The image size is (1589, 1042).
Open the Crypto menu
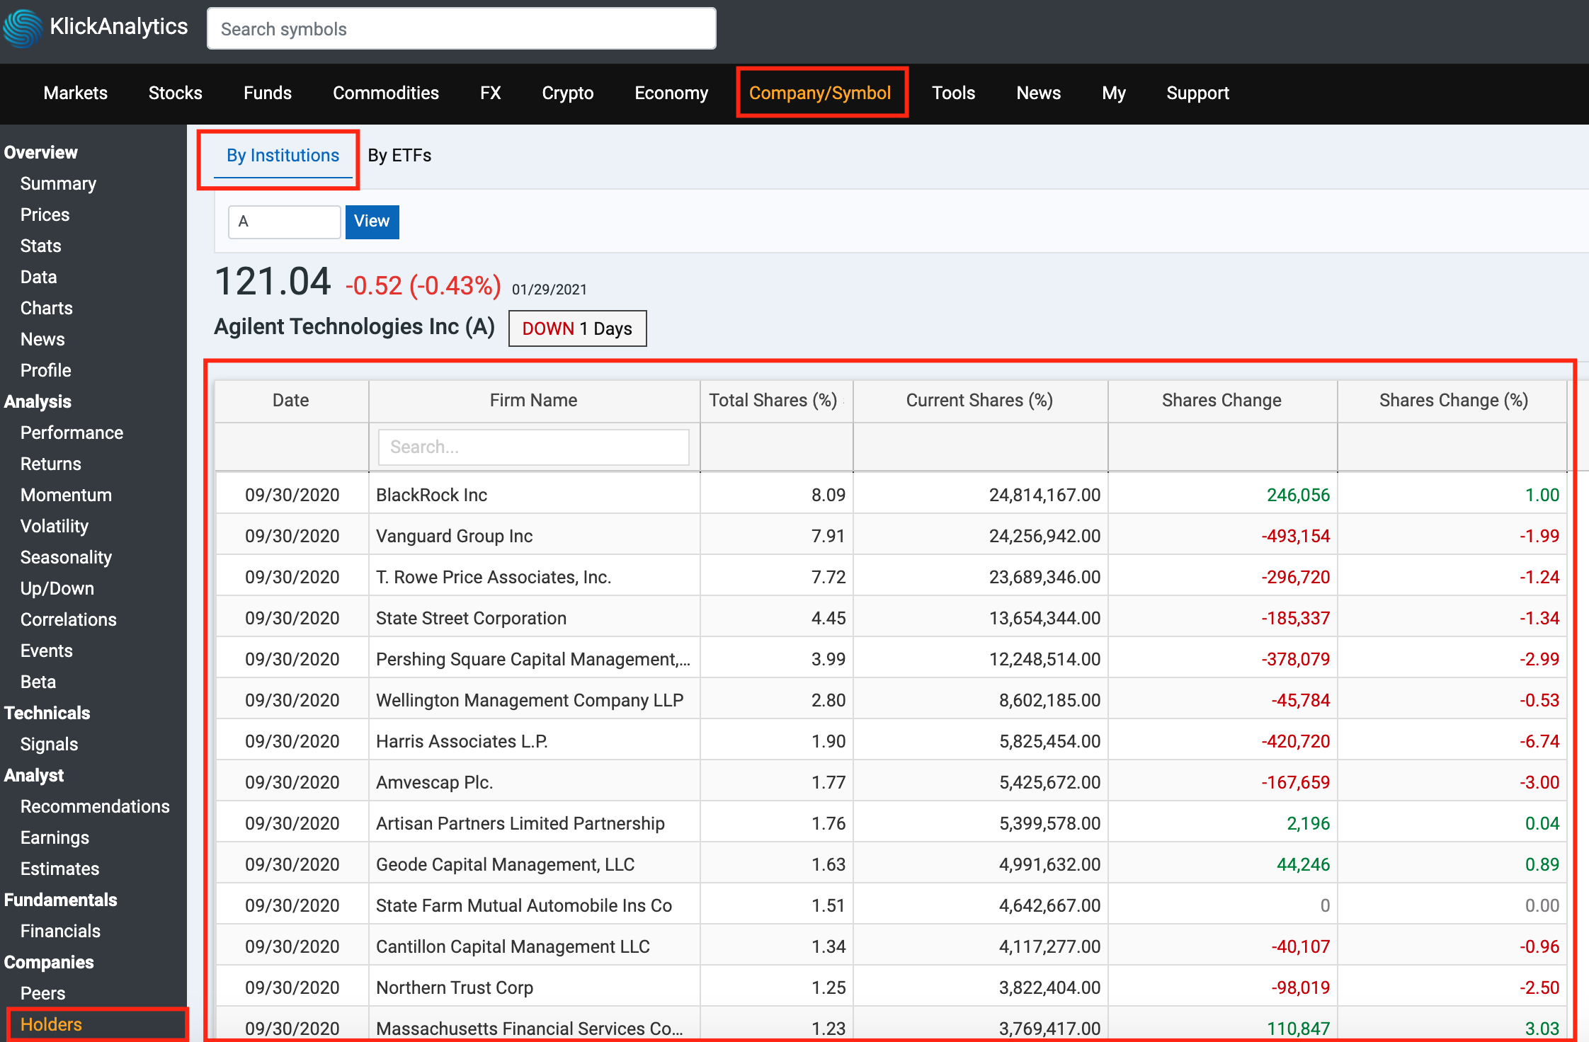[567, 93]
